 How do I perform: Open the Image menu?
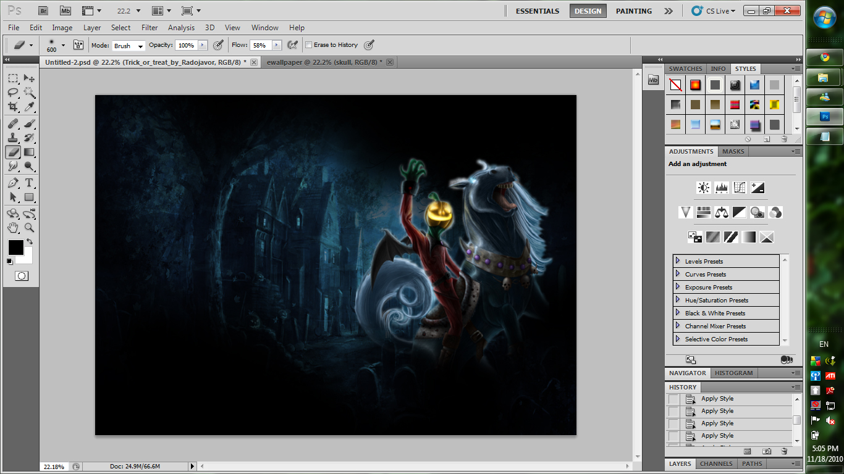click(x=62, y=28)
